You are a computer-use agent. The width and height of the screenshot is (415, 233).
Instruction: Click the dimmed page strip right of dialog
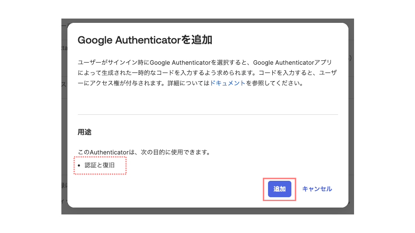click(x=351, y=129)
